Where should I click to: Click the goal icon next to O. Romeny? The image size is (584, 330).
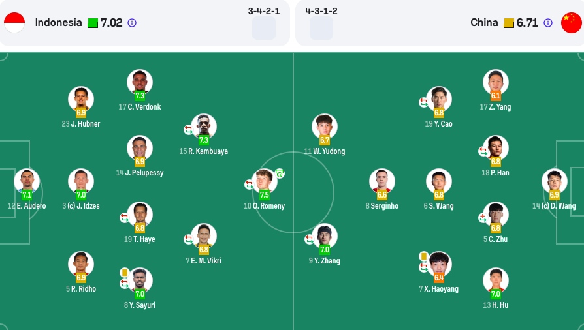pyautogui.click(x=280, y=173)
